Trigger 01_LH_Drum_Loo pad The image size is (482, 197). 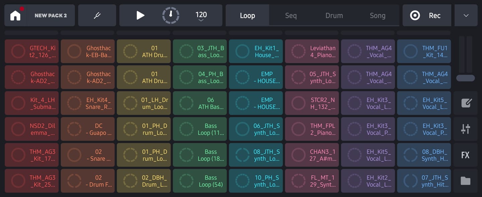point(144,103)
